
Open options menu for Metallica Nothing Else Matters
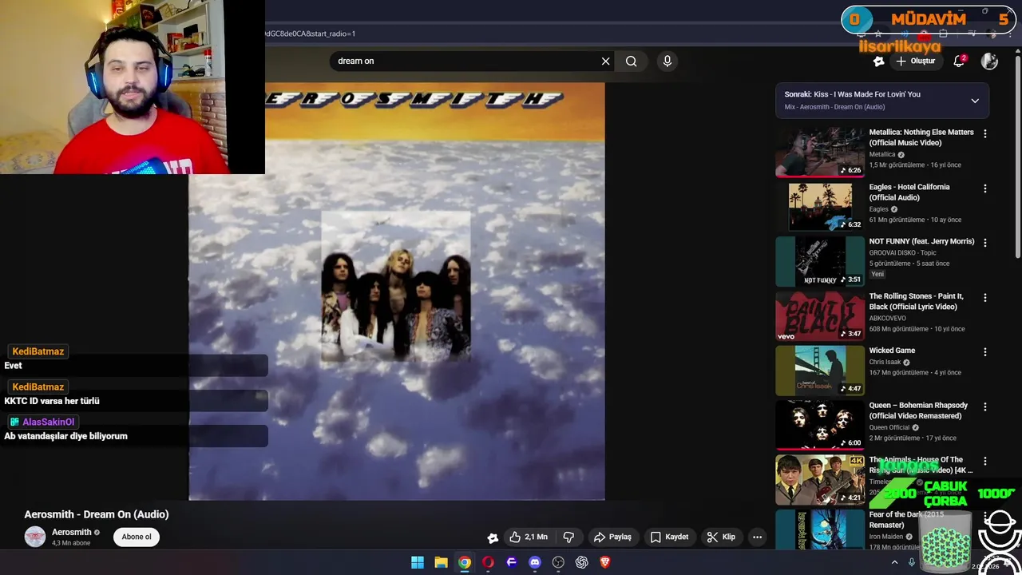point(984,134)
